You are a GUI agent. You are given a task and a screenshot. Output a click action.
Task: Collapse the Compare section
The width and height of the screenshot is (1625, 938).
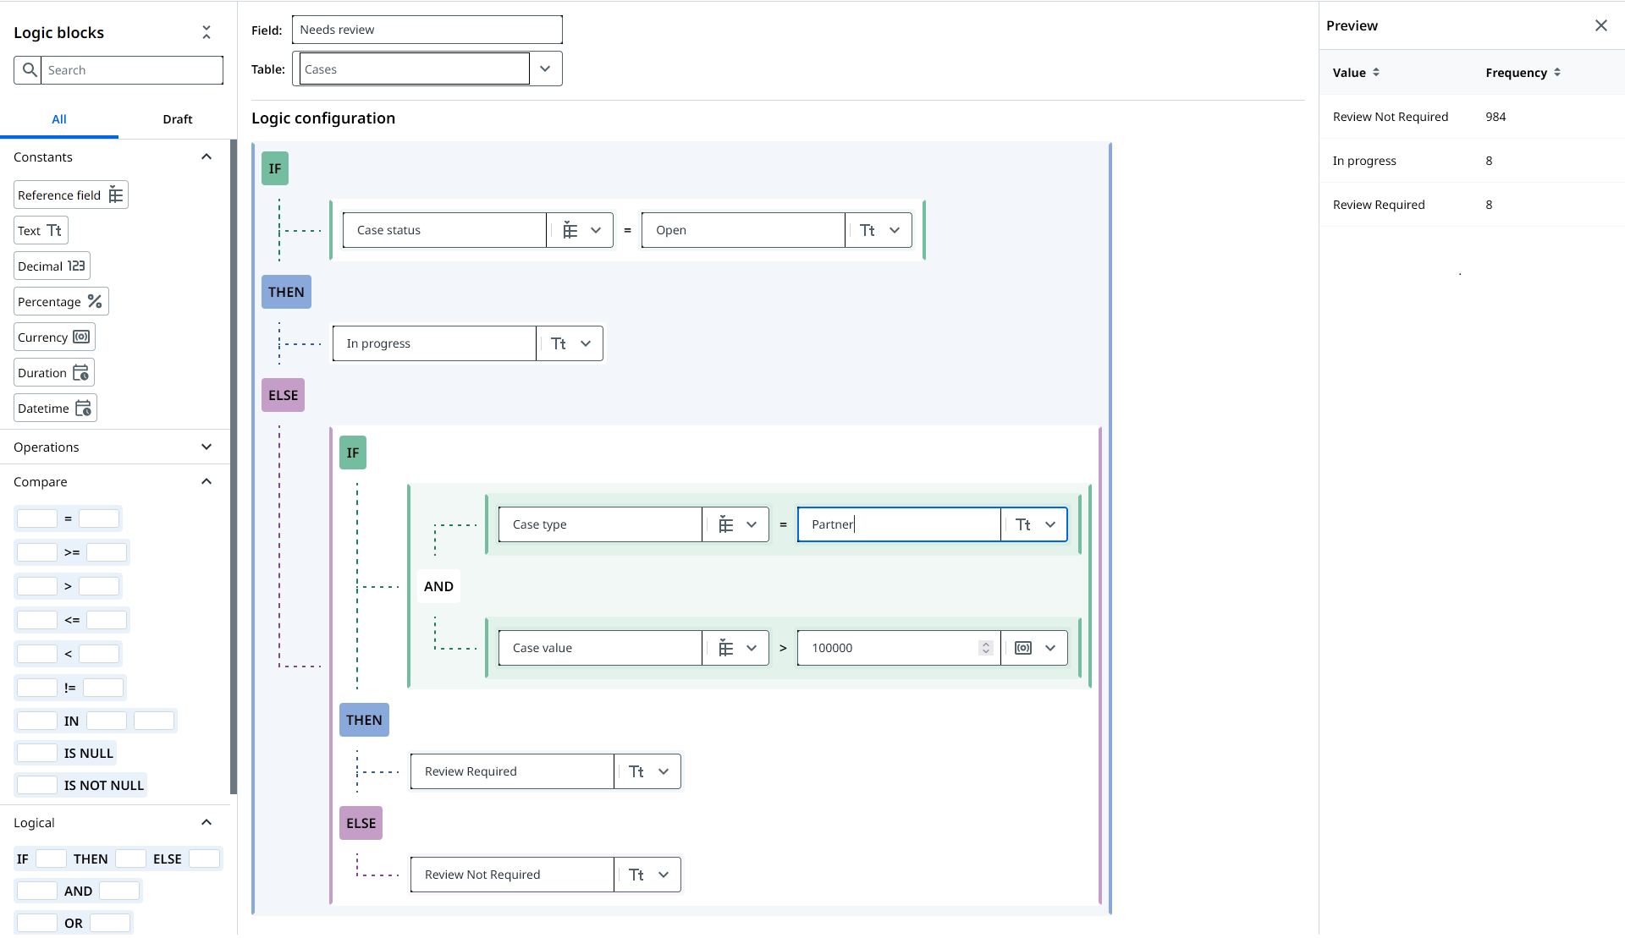coord(206,480)
